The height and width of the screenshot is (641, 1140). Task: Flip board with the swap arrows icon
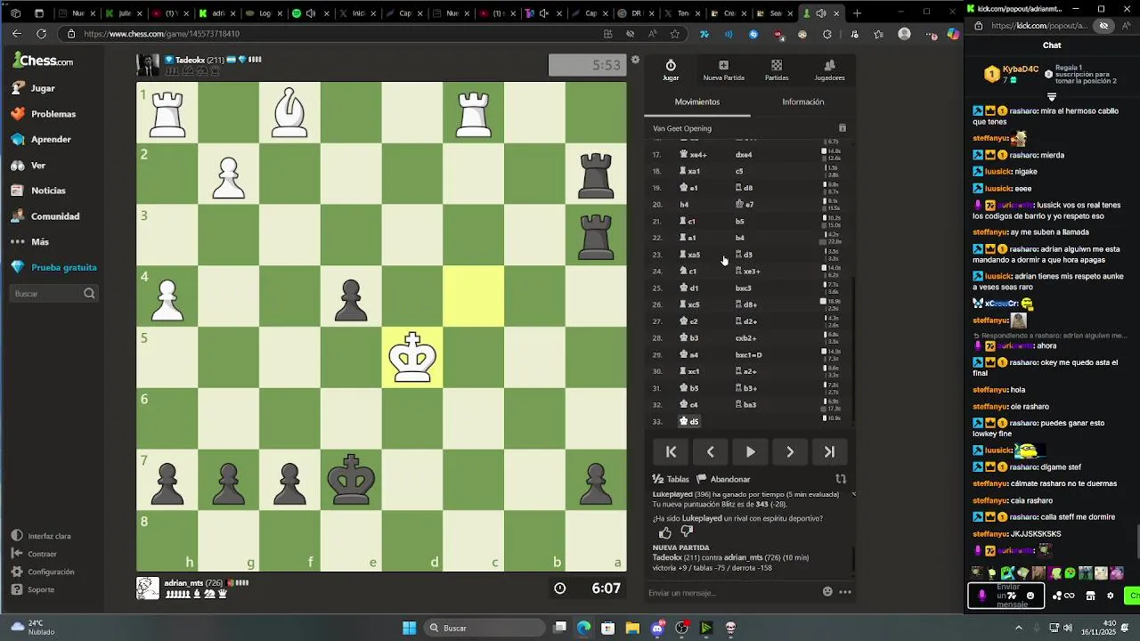[x=841, y=479]
